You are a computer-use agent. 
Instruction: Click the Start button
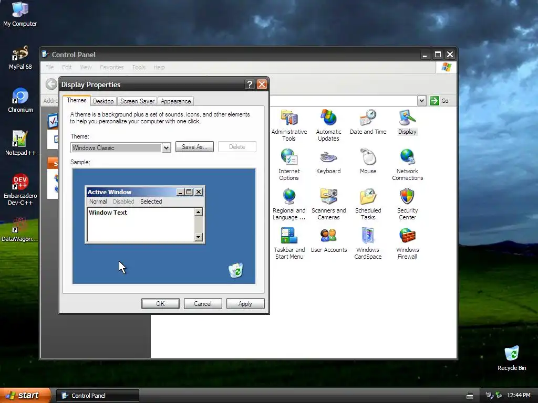[25, 396]
